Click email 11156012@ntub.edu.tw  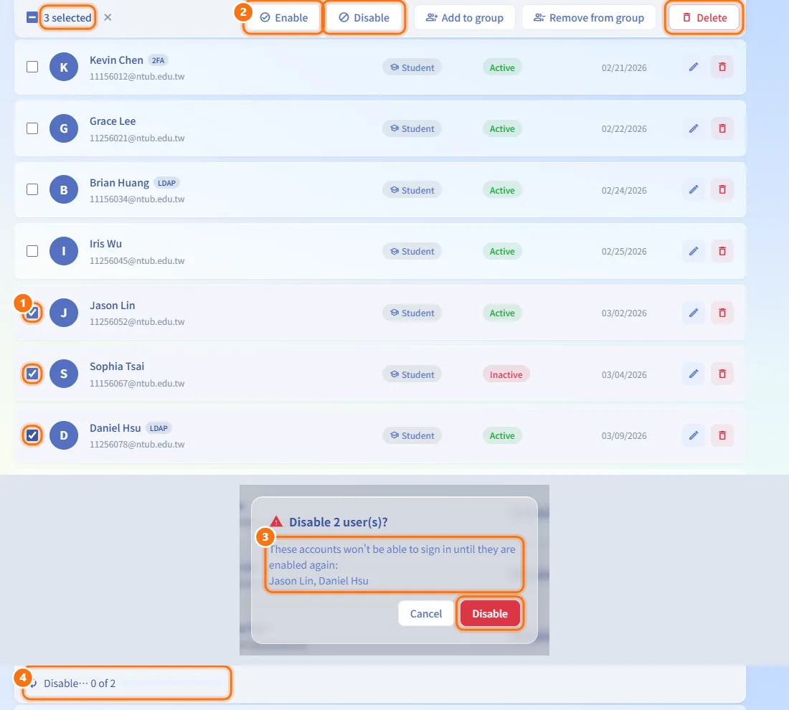click(x=137, y=77)
